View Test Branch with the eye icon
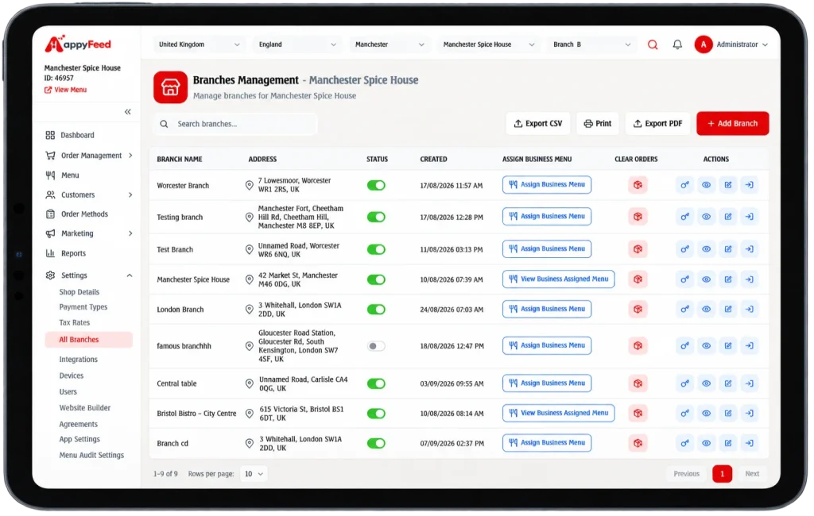This screenshot has height=516, width=814. [x=707, y=249]
